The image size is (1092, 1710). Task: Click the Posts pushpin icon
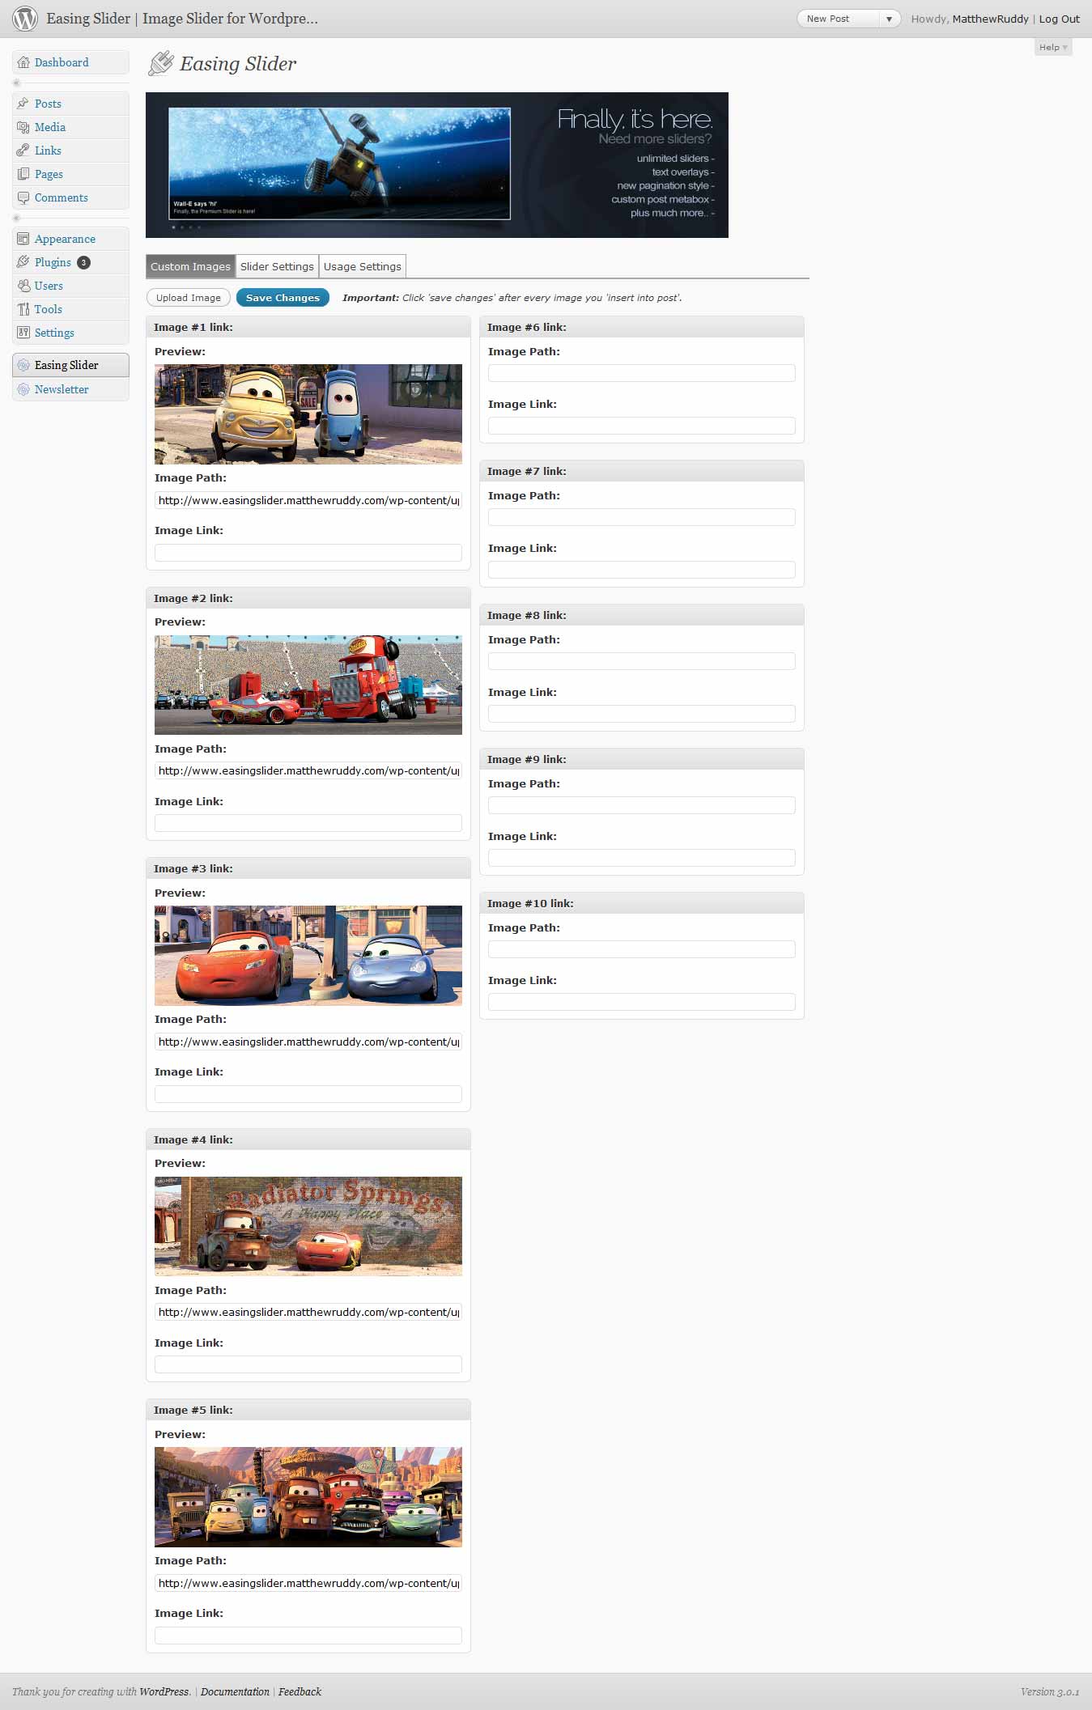23,104
